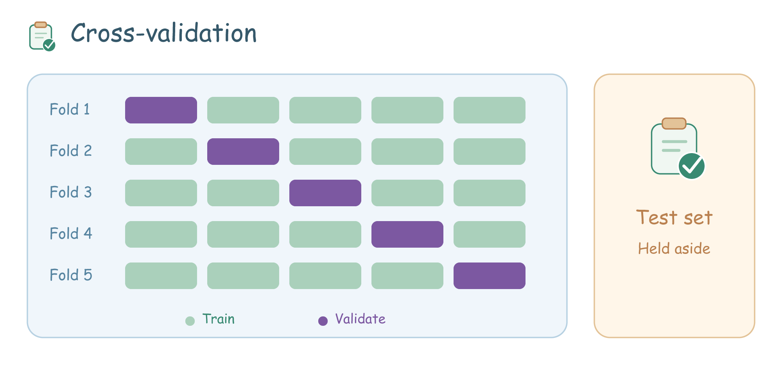Click the Fold 3 row label

tap(71, 192)
